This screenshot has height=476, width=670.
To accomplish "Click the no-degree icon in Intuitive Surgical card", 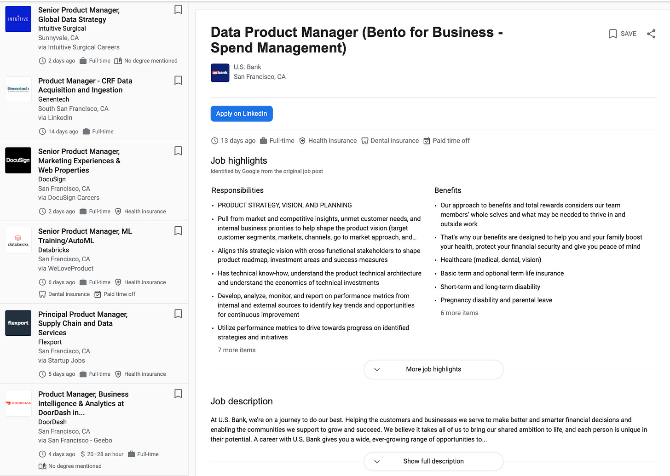I will (118, 61).
